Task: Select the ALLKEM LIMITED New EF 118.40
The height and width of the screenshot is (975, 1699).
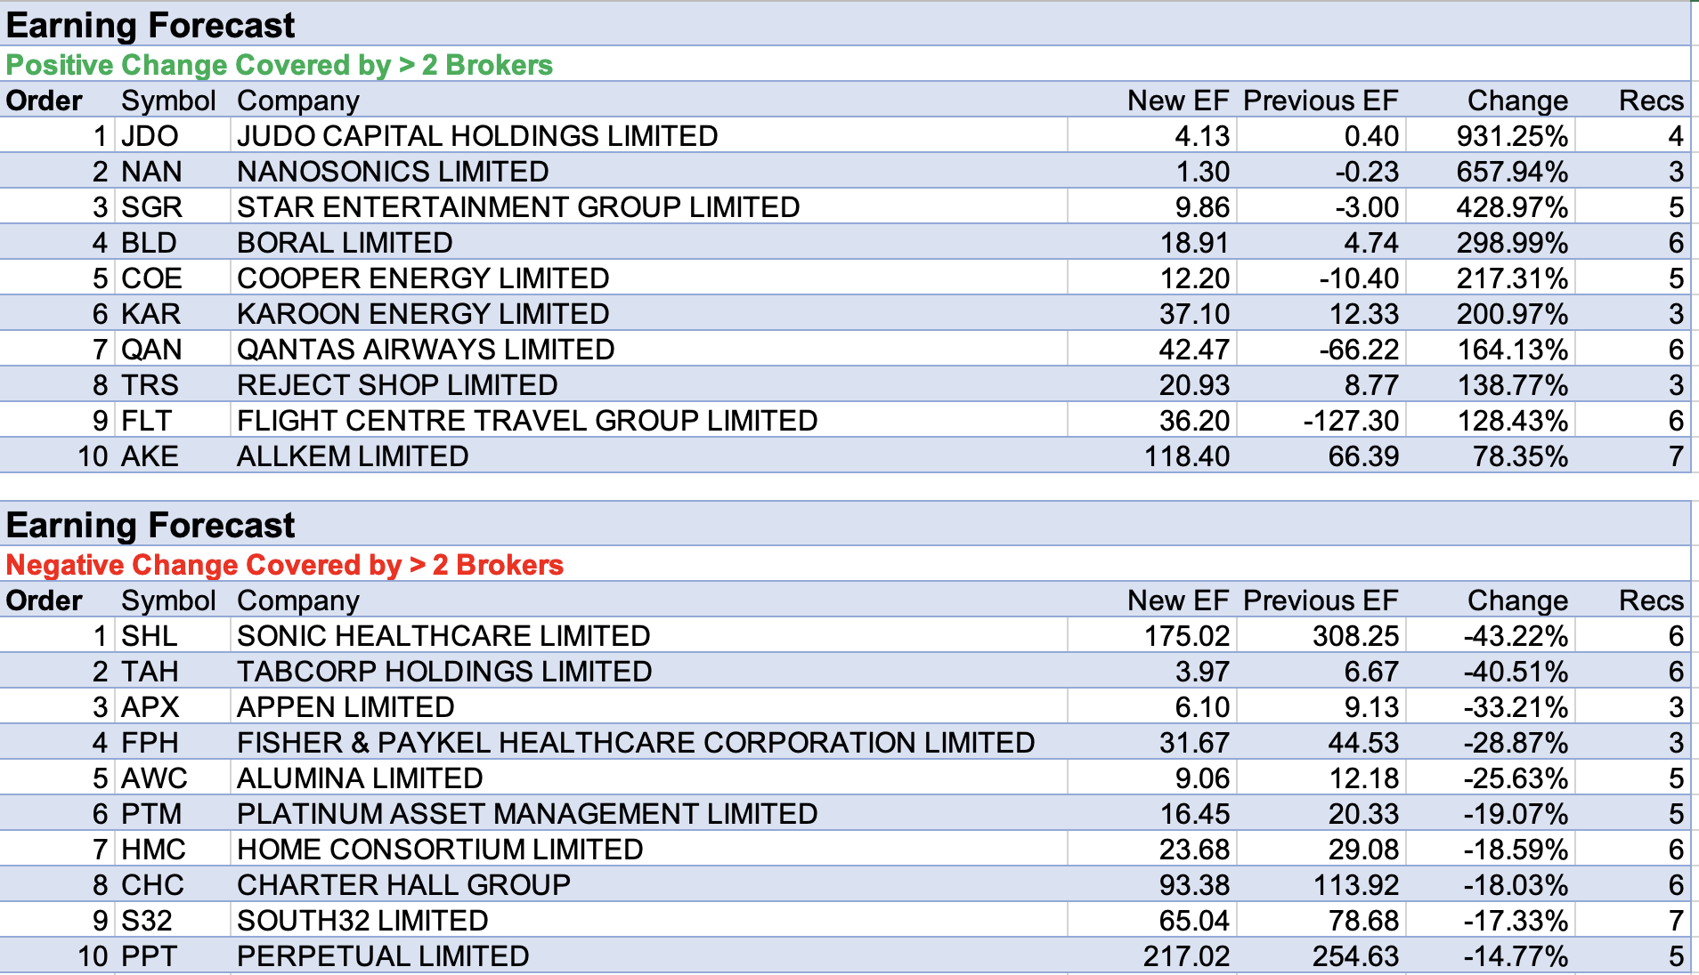Action: tap(1186, 456)
